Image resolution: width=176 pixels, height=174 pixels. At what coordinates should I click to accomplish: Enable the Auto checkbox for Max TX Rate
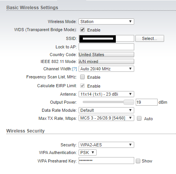(x=139, y=118)
